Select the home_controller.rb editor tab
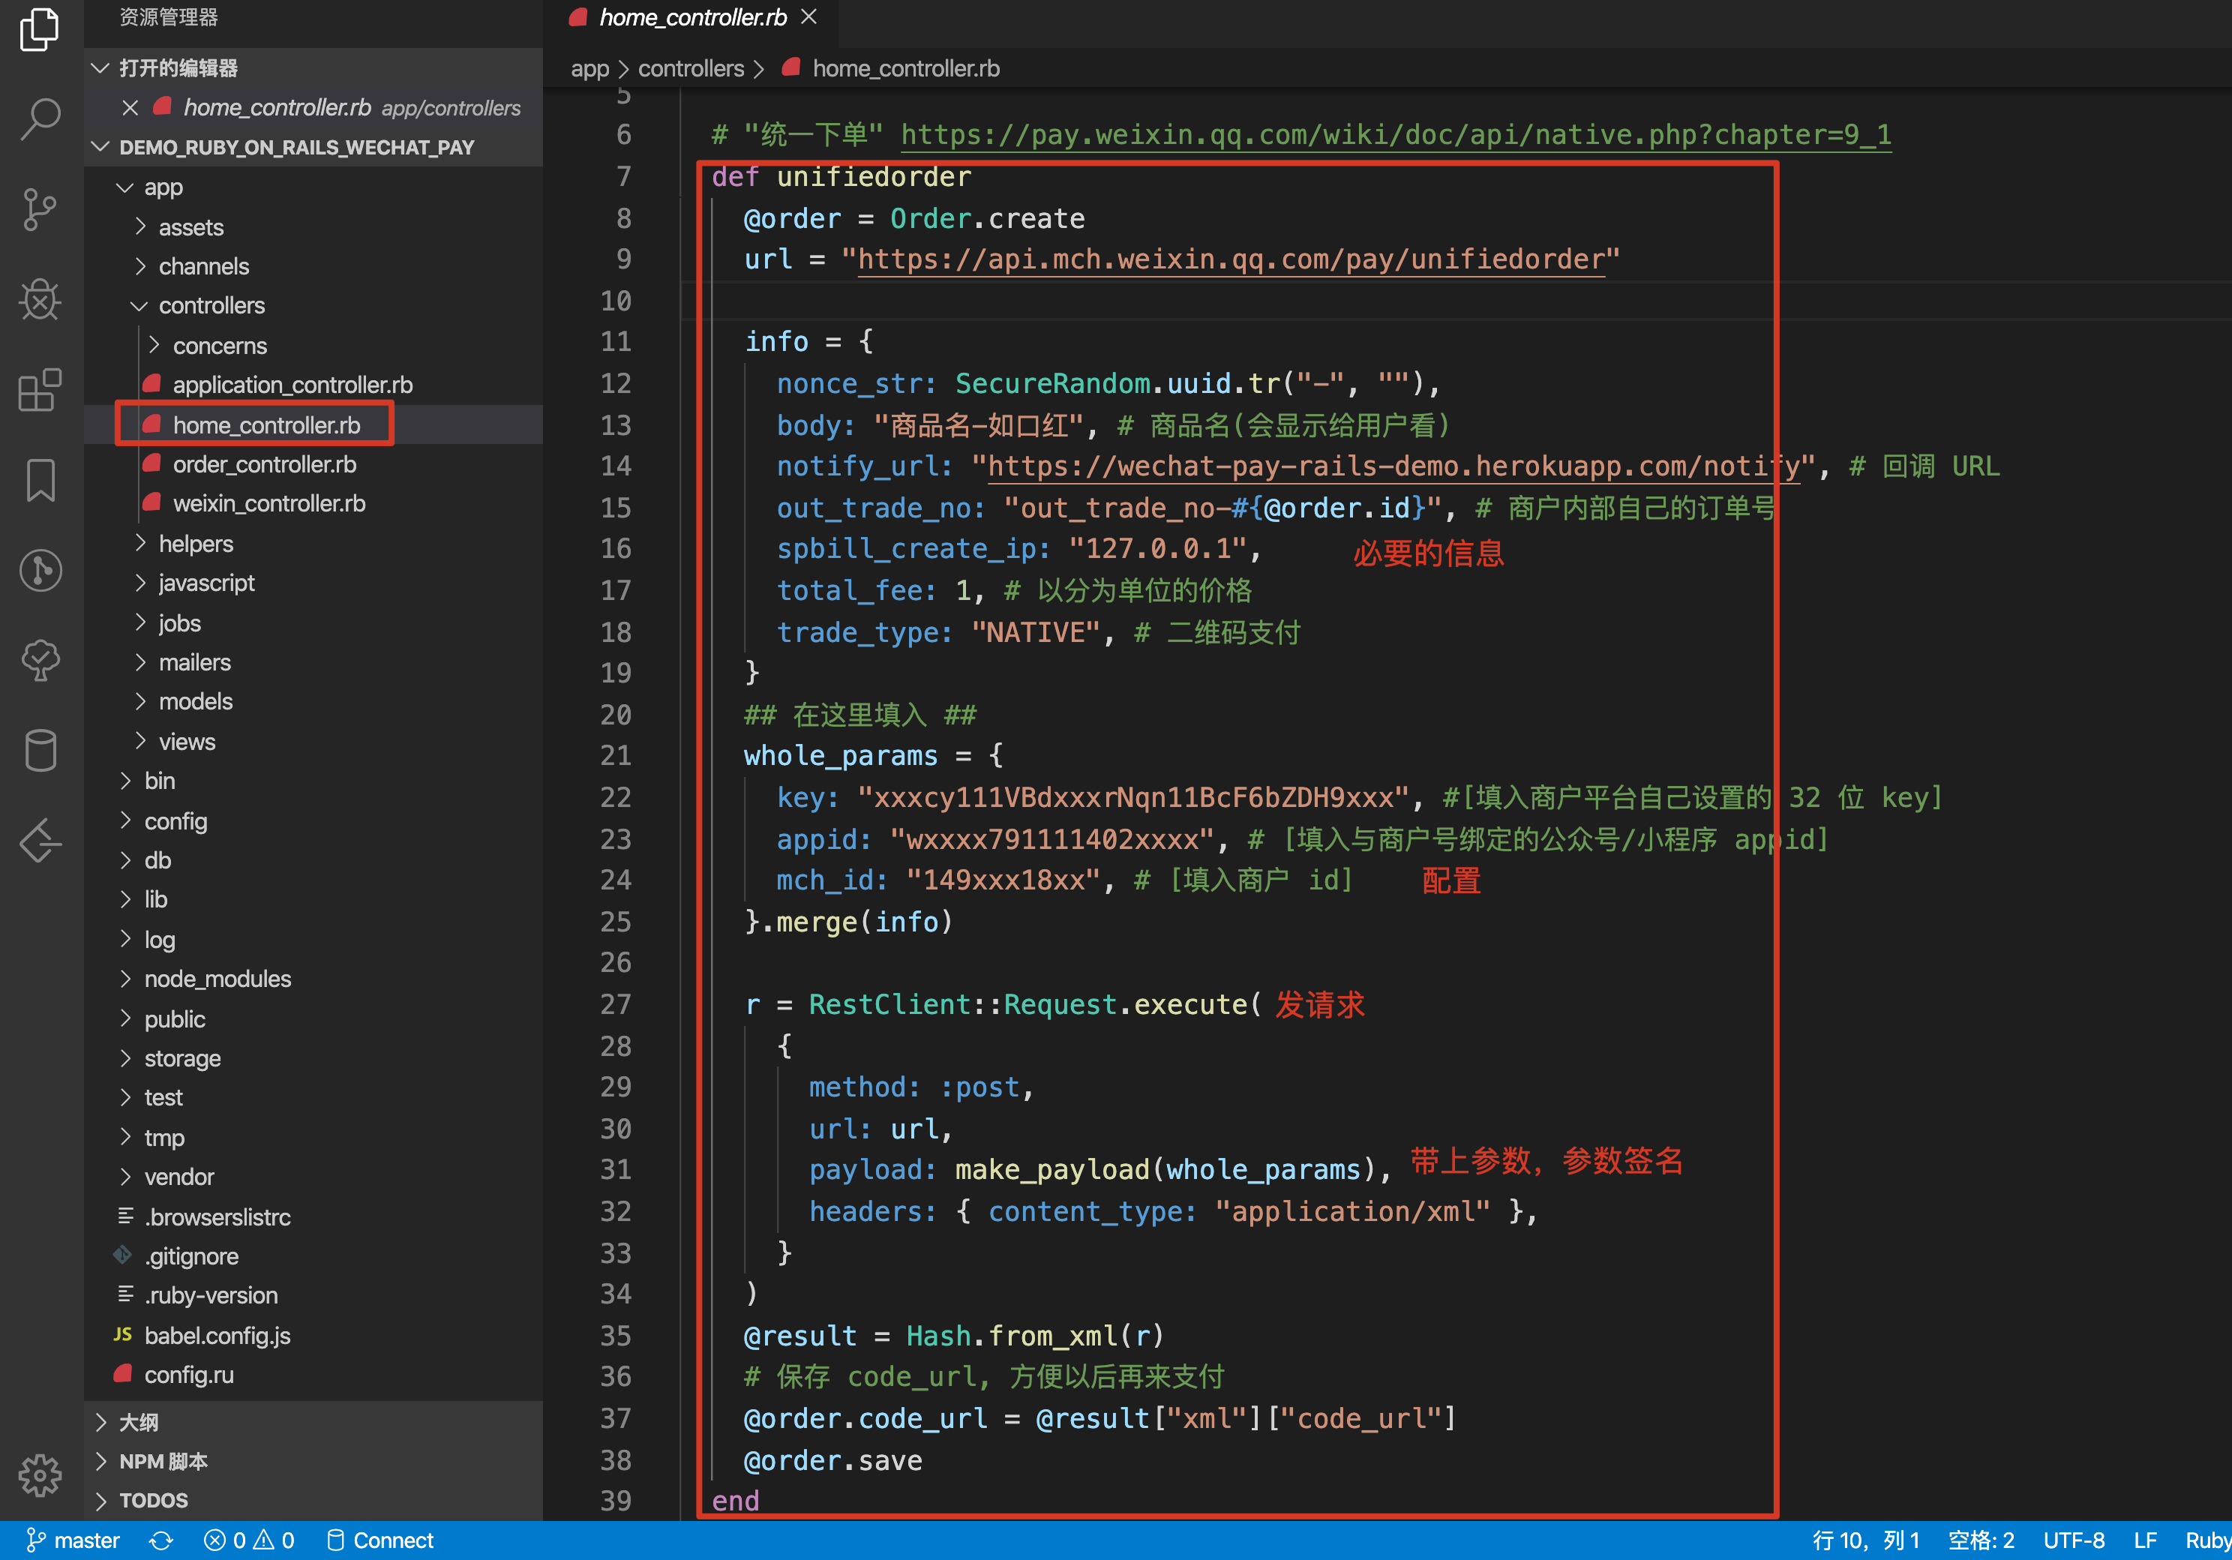Screen dimensions: 2232x1560 (x=691, y=17)
